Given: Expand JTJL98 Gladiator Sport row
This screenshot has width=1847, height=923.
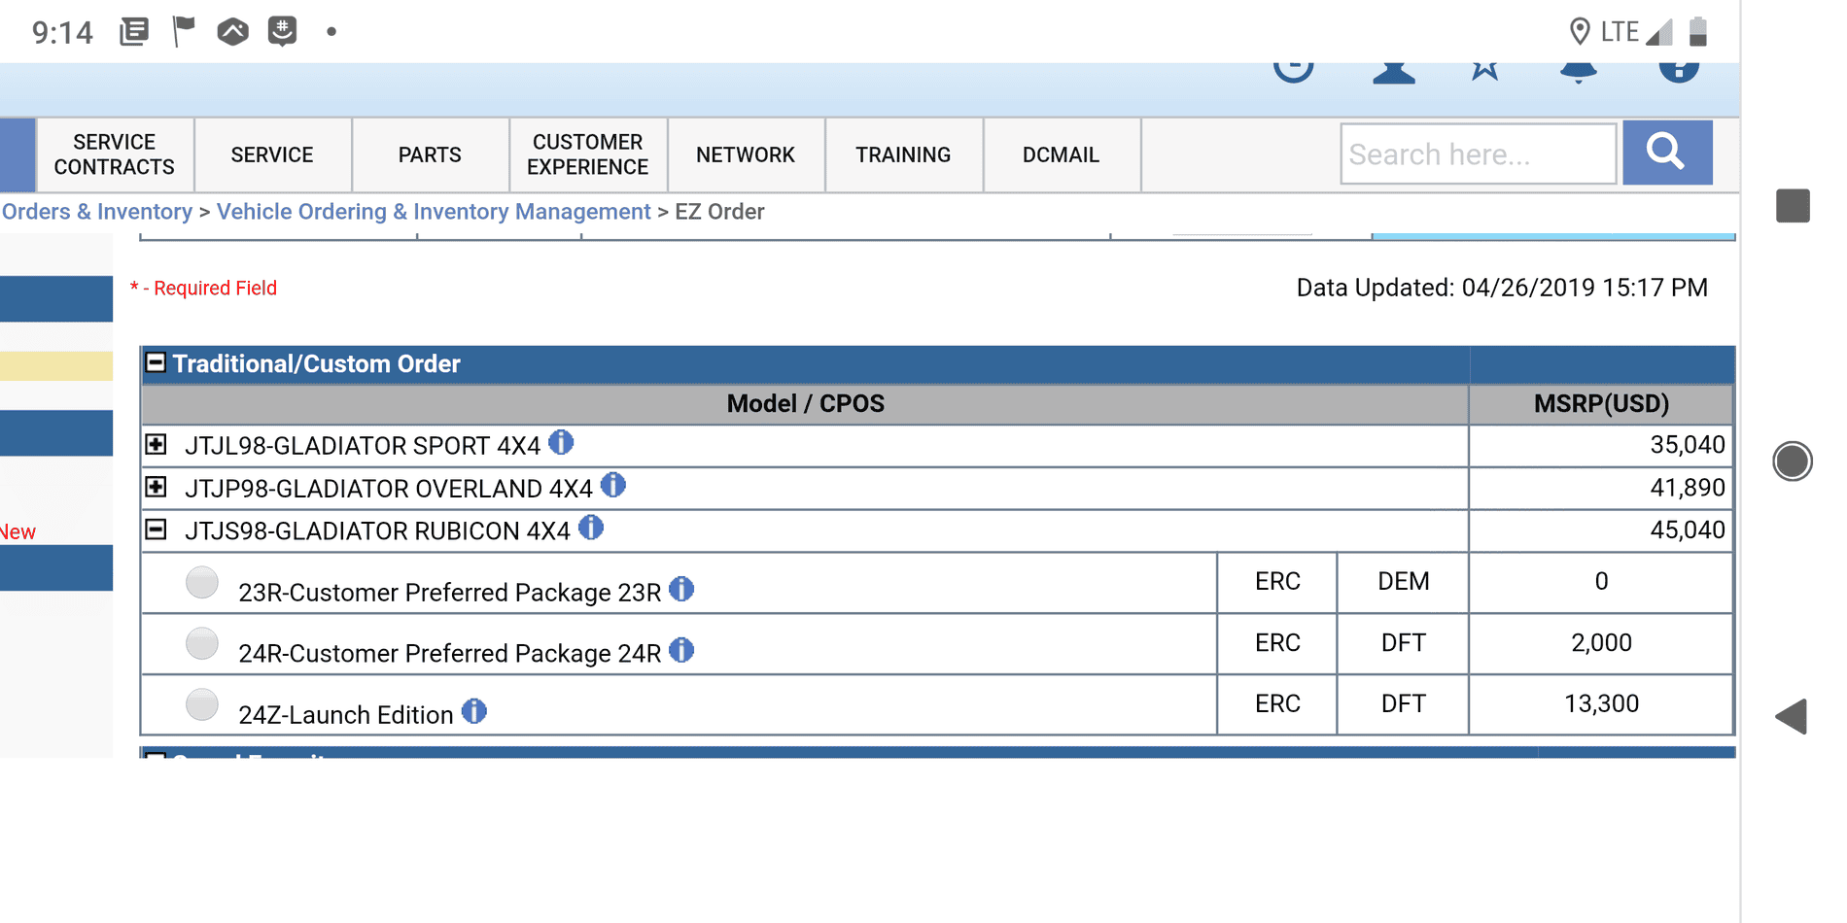Looking at the screenshot, I should [156, 444].
